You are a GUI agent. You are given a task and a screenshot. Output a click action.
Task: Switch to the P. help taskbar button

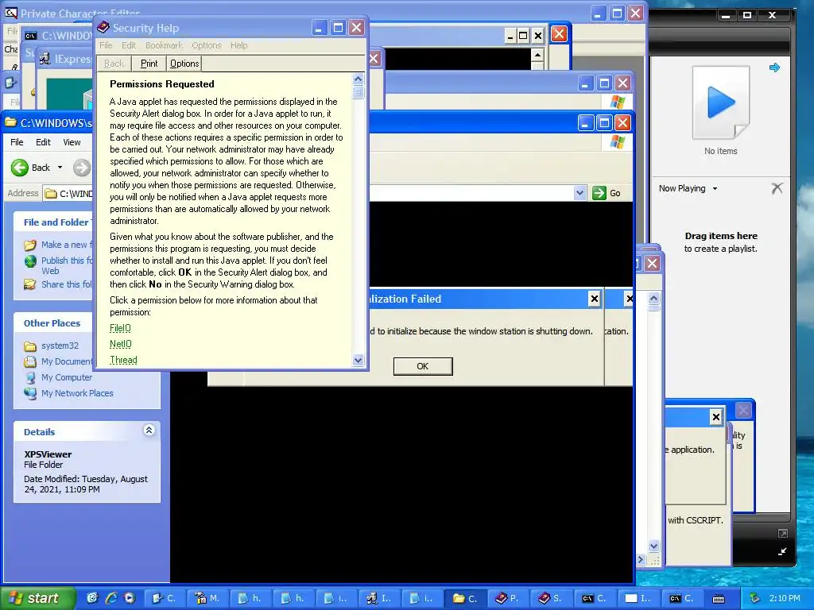tap(509, 599)
